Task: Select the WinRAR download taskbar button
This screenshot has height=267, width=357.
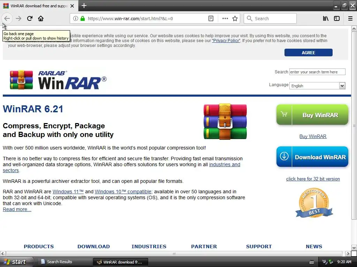Action: [x=121, y=262]
